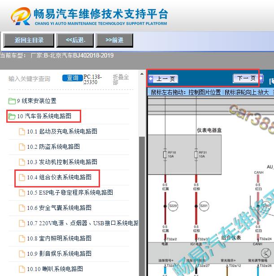Open 10.8 室内照明系统电路图

(x=59, y=239)
